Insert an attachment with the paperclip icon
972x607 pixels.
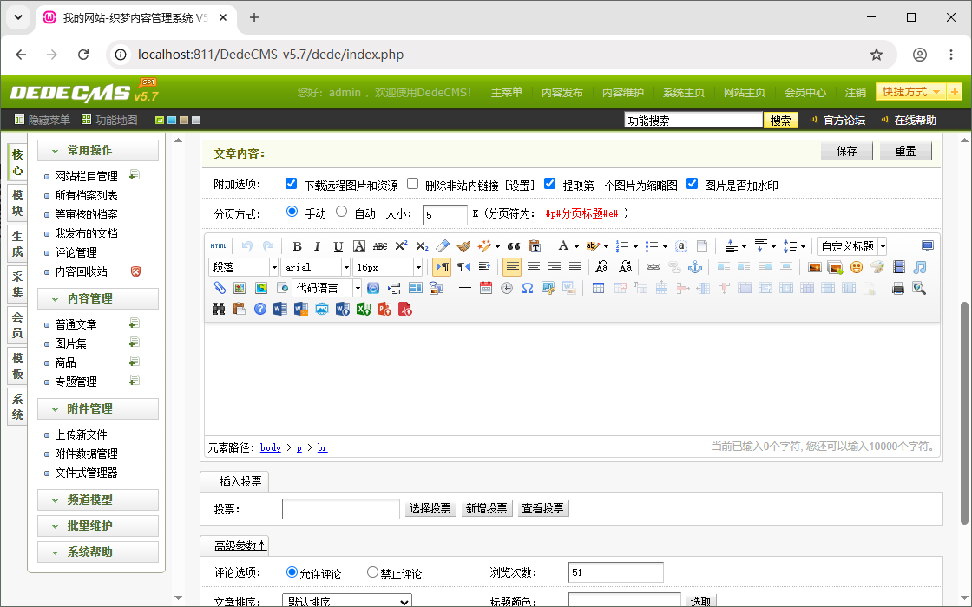[x=219, y=288]
